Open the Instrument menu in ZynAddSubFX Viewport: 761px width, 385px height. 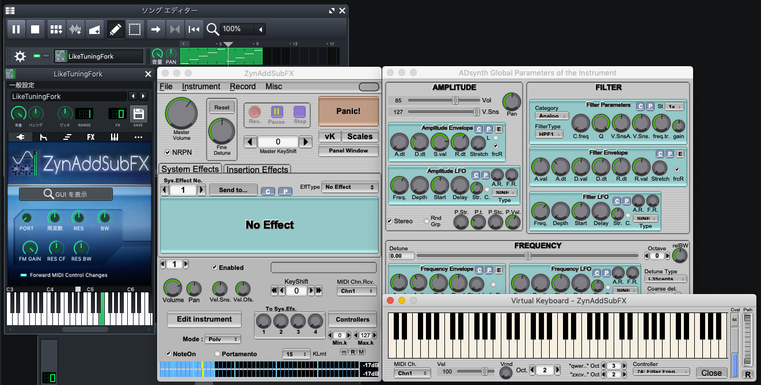click(201, 86)
